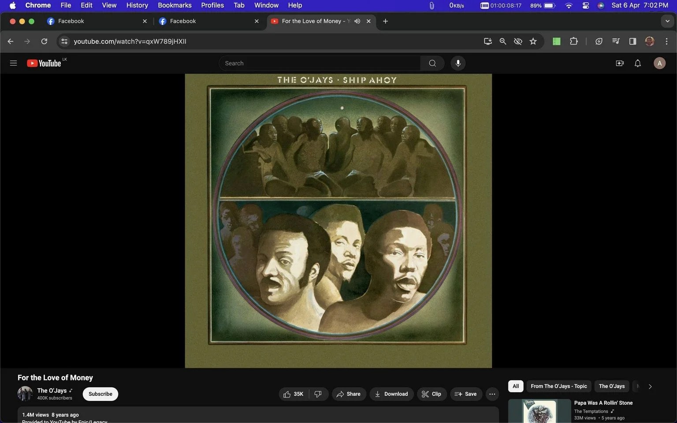
Task: Open Papa Was A Rollin' Stone thumbnail
Action: pyautogui.click(x=539, y=411)
